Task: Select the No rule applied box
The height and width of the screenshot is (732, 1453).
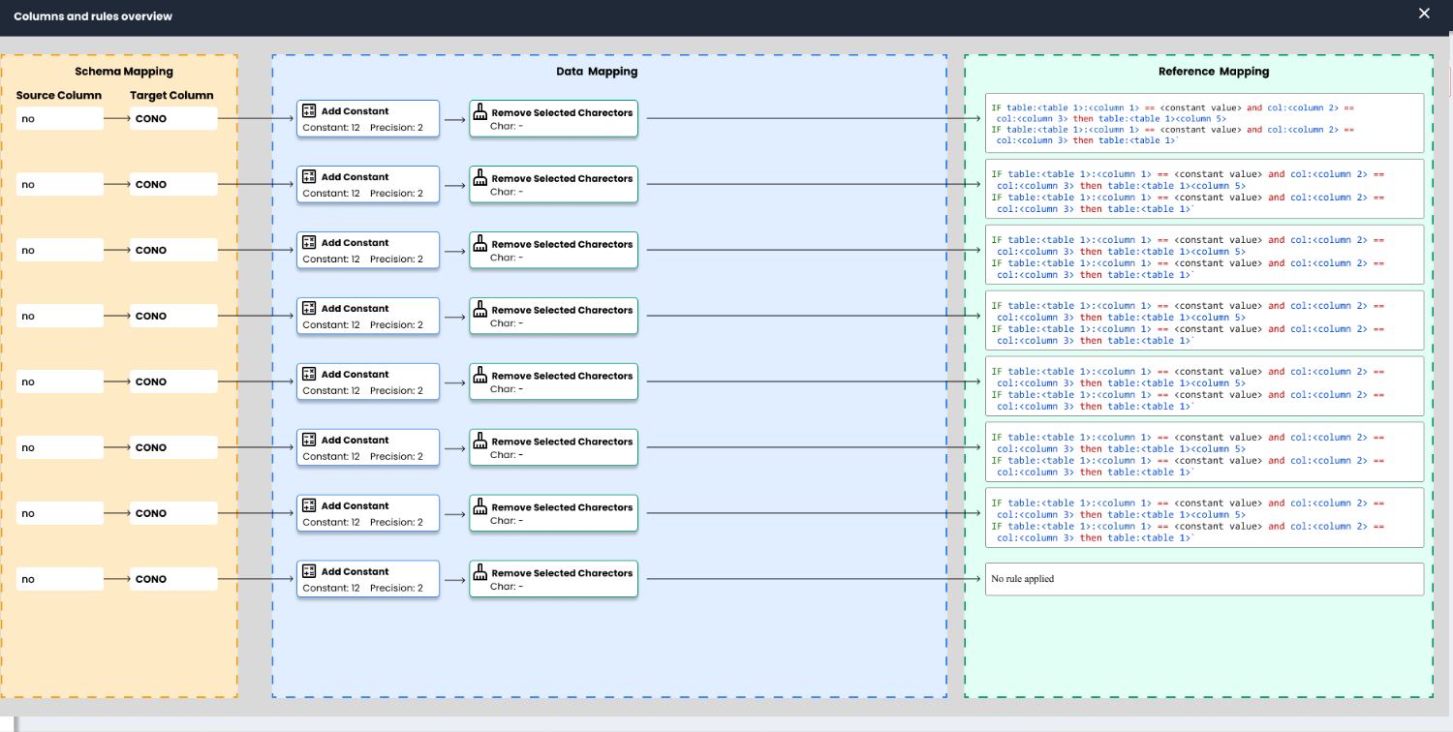Action: (1204, 579)
